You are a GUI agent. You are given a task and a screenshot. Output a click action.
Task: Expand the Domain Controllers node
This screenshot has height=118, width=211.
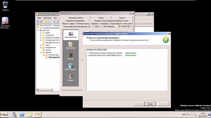coord(41,38)
